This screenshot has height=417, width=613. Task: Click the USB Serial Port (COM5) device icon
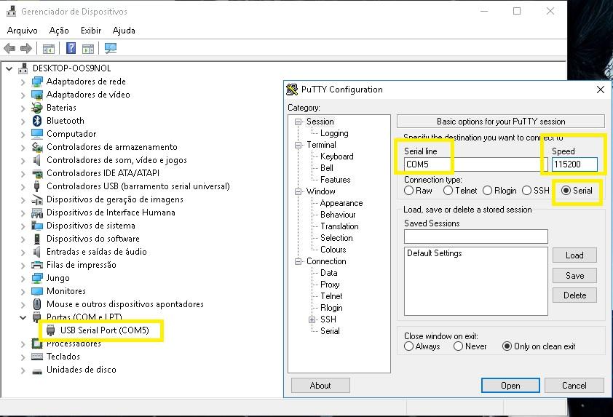[52, 330]
